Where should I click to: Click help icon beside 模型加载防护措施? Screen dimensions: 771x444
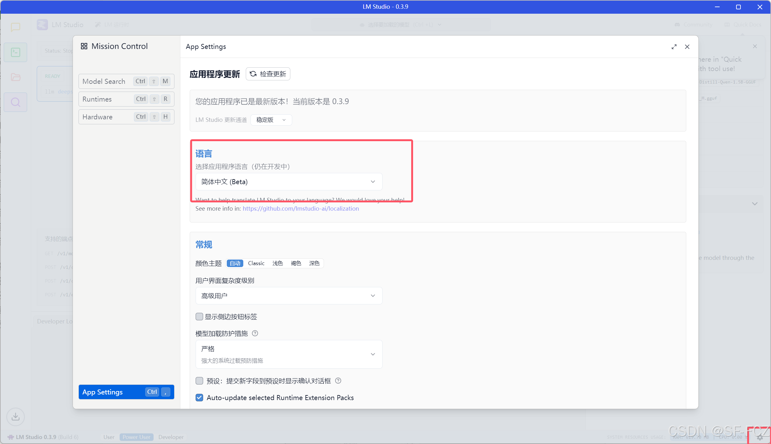255,333
